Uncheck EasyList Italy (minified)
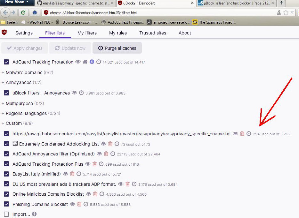This screenshot has height=218, width=299. (x=6, y=174)
